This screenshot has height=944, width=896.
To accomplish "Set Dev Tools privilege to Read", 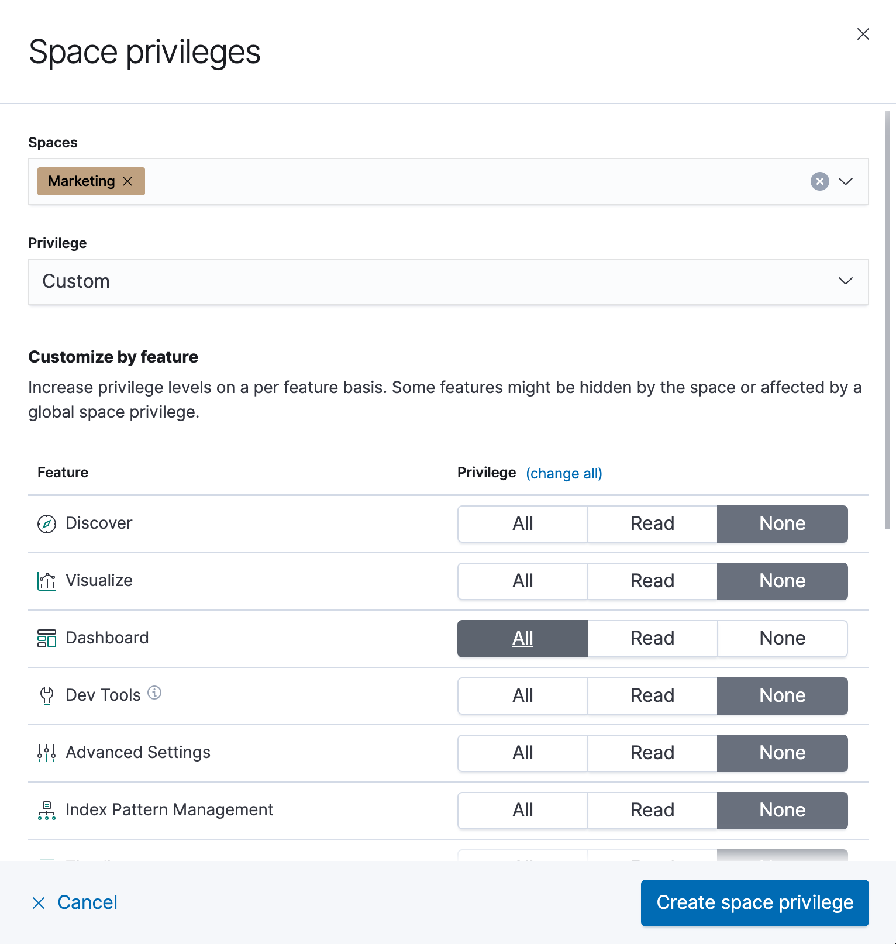I will [652, 695].
